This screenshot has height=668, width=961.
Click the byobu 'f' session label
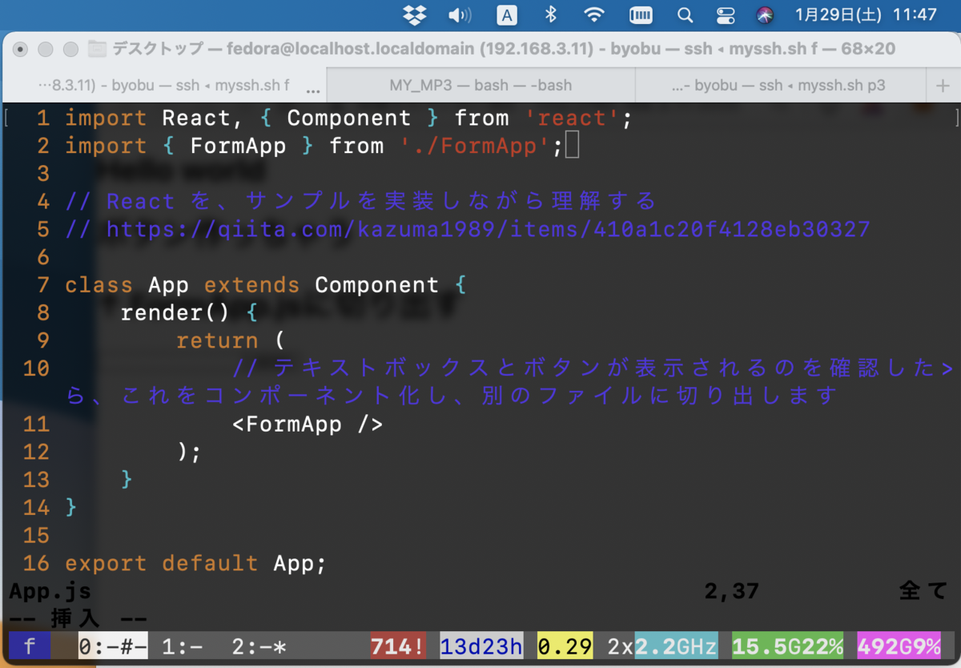point(30,646)
